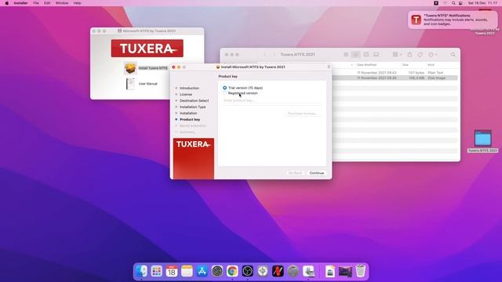The image size is (502, 282).
Task: Click the Go Back button in installer
Action: (x=295, y=173)
